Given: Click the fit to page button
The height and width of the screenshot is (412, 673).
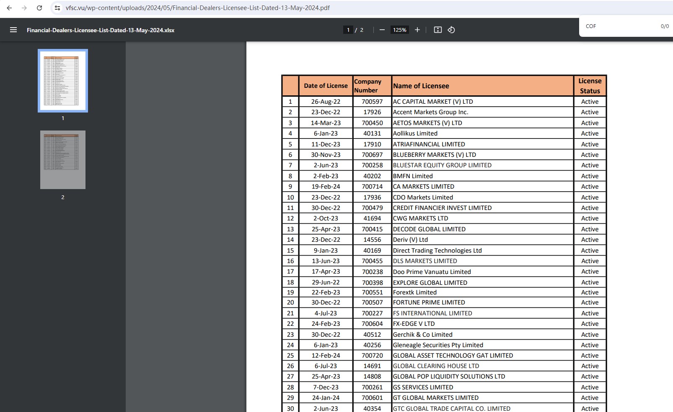Looking at the screenshot, I should click(437, 30).
